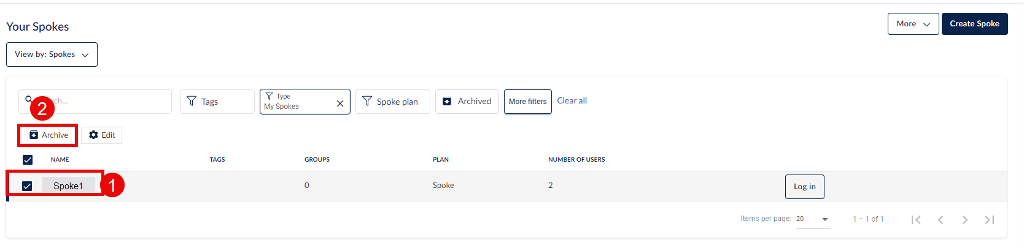This screenshot has height=248, width=1024.
Task: Click the Create Spoke button
Action: [x=975, y=24]
